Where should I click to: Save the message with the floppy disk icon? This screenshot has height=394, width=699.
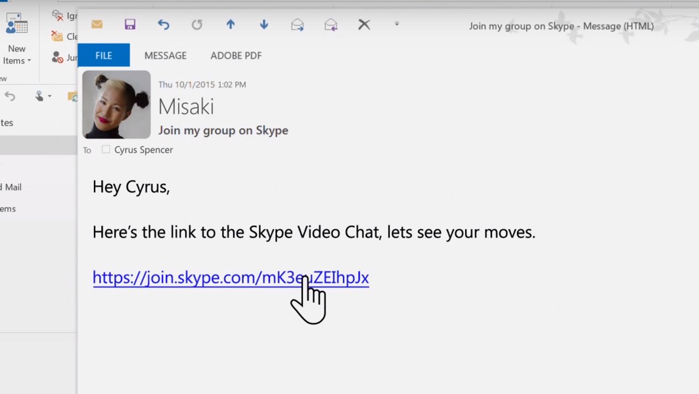tap(130, 25)
